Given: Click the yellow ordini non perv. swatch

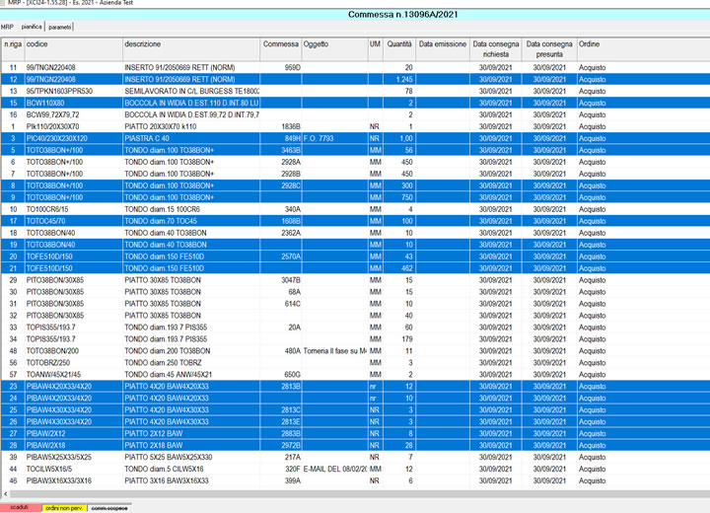Looking at the screenshot, I should click(x=64, y=508).
